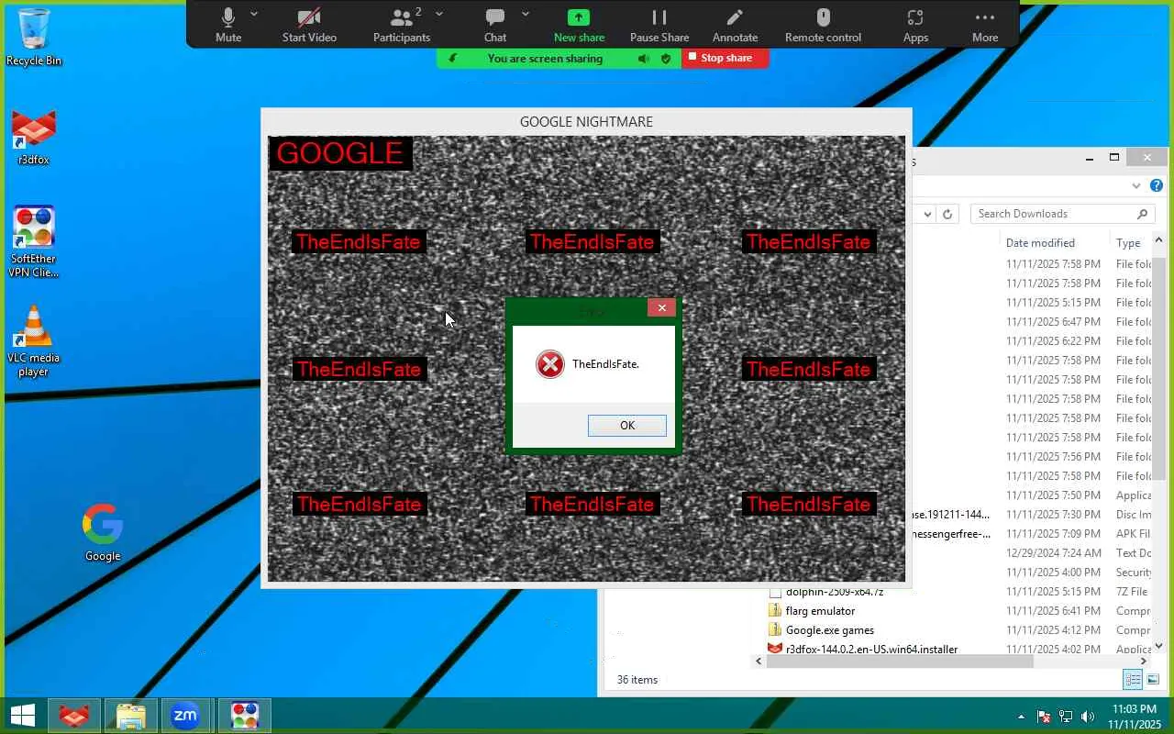Select the SoftEther VPN Client shortcut
The height and width of the screenshot is (734, 1174).
(x=34, y=242)
